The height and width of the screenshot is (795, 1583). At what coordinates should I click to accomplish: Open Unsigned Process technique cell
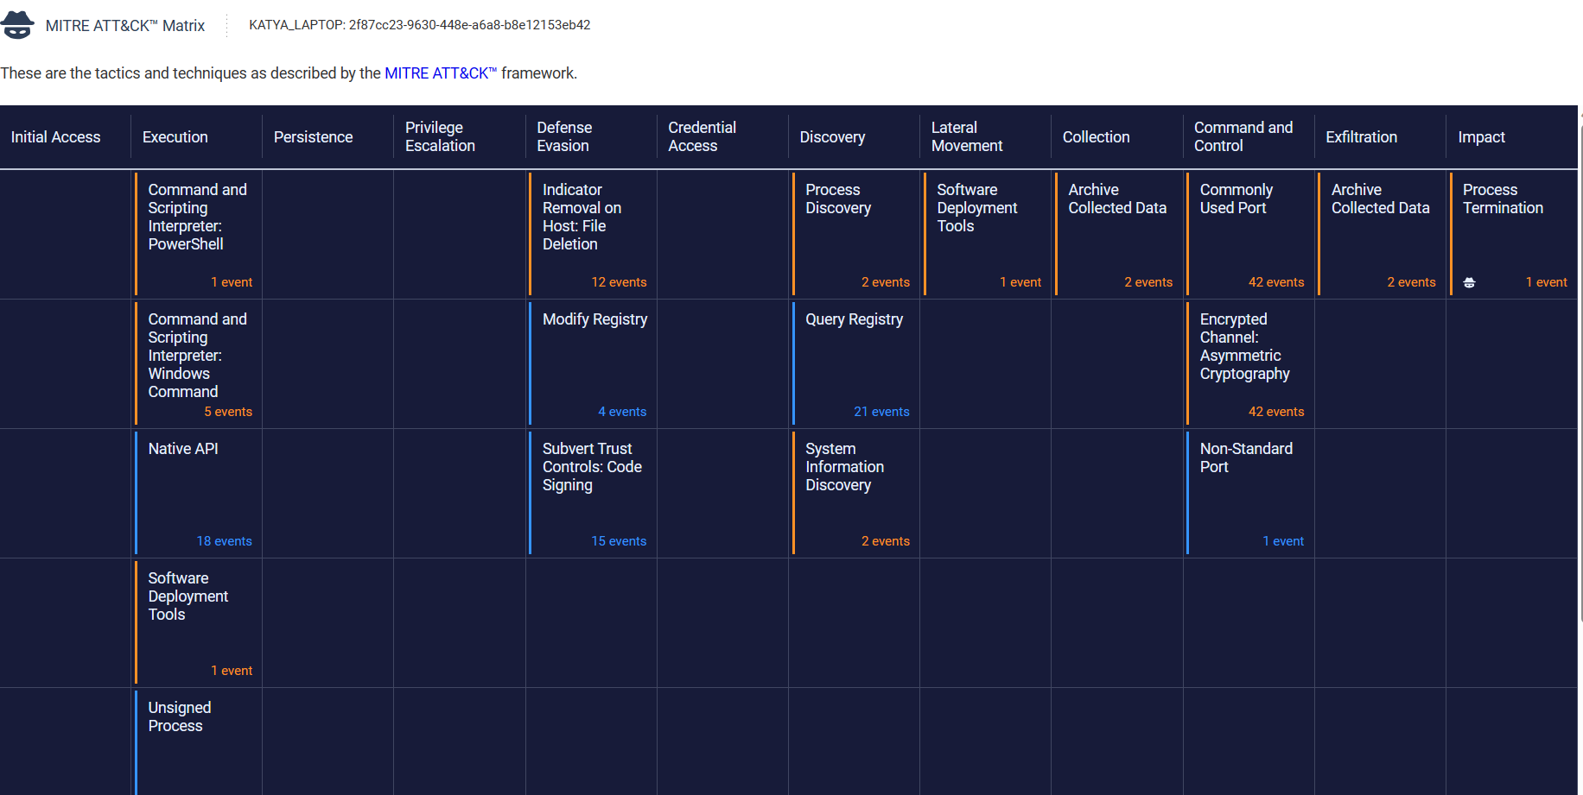[198, 742]
